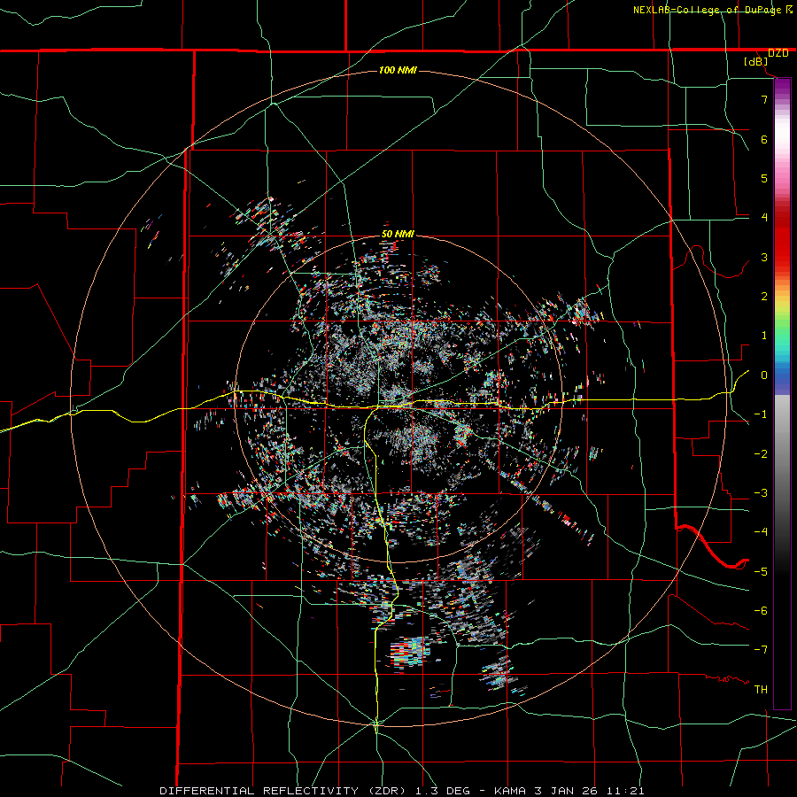797x797 pixels.
Task: Select the -3 dB scale value
Action: (761, 493)
